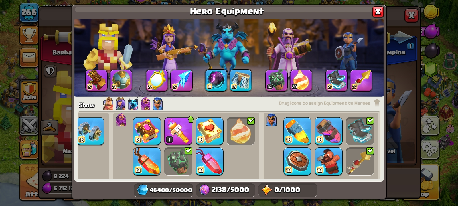Click the Glowy Ore 2138/5000 counter
Screen dimensions: 458x206
tap(225, 190)
